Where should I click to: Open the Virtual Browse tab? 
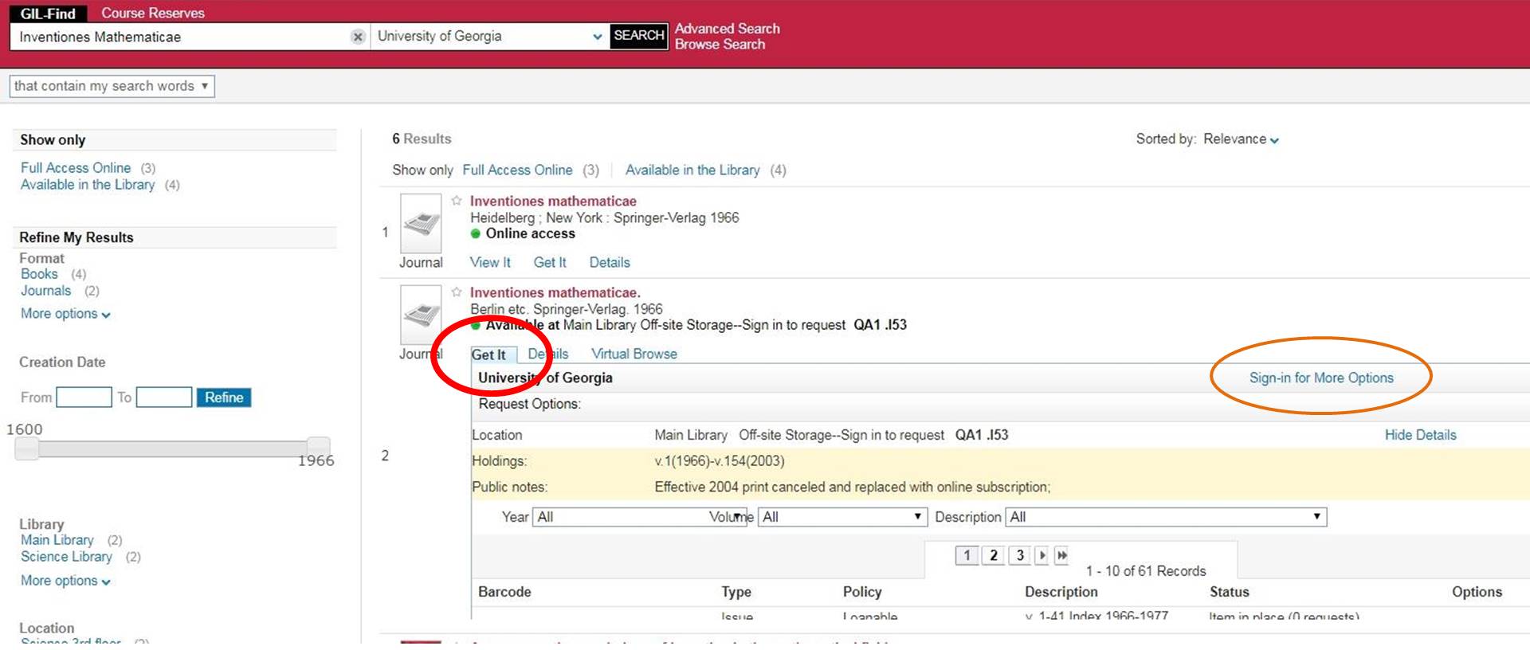634,354
